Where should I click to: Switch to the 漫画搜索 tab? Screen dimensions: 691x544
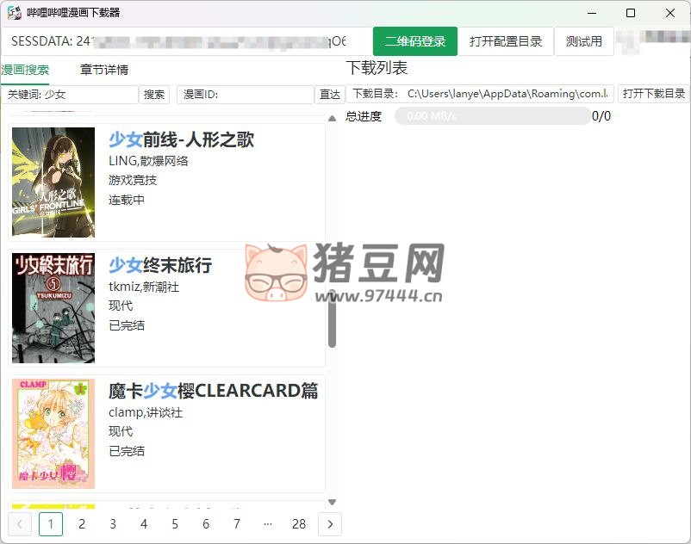click(x=26, y=70)
